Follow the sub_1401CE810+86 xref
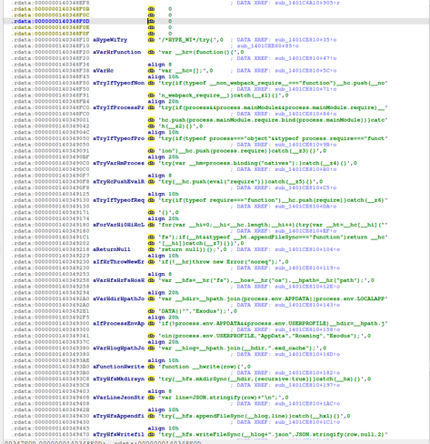 click(305, 114)
